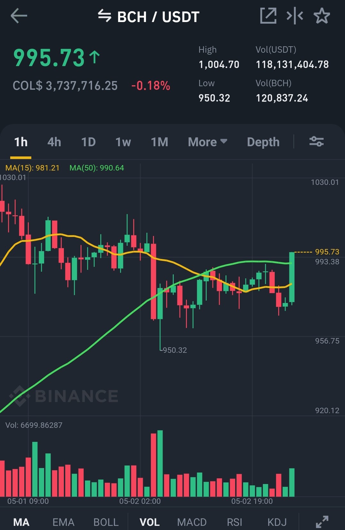
Task: Tap the back arrow icon
Action: click(19, 16)
